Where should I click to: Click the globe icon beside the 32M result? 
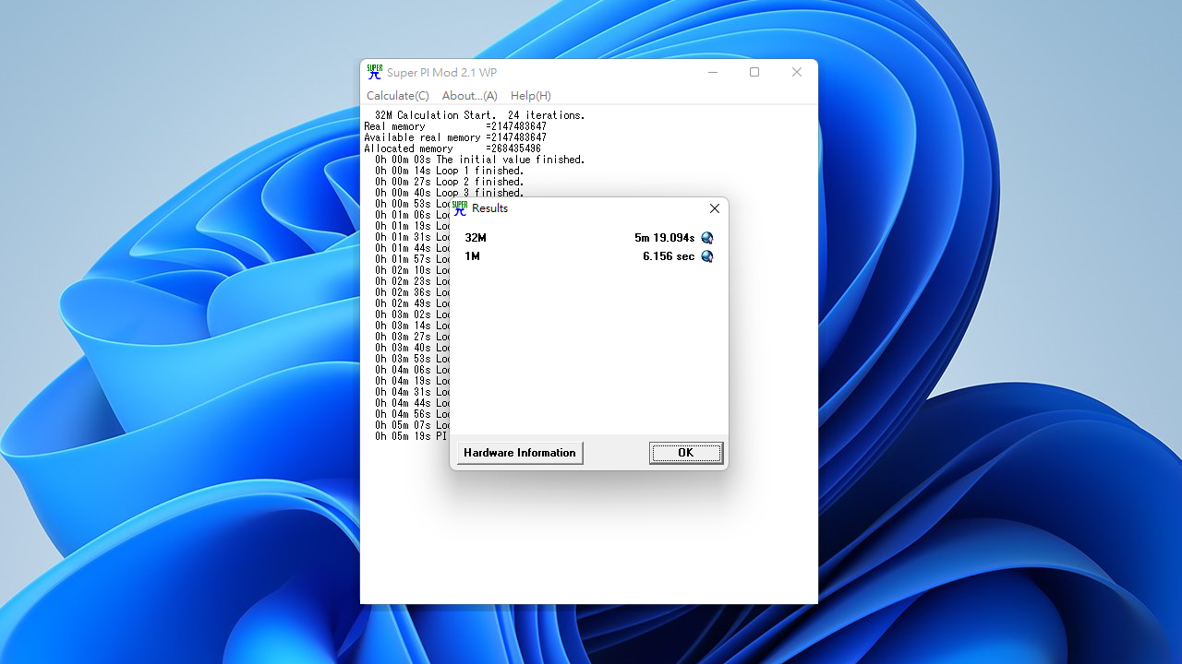point(706,237)
